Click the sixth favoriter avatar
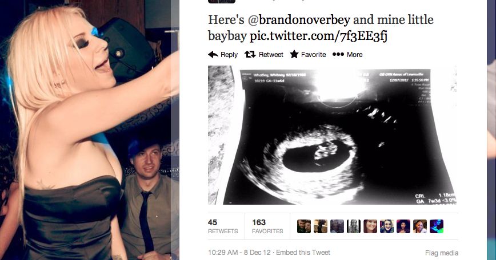The height and width of the screenshot is (260, 496). [x=386, y=226]
